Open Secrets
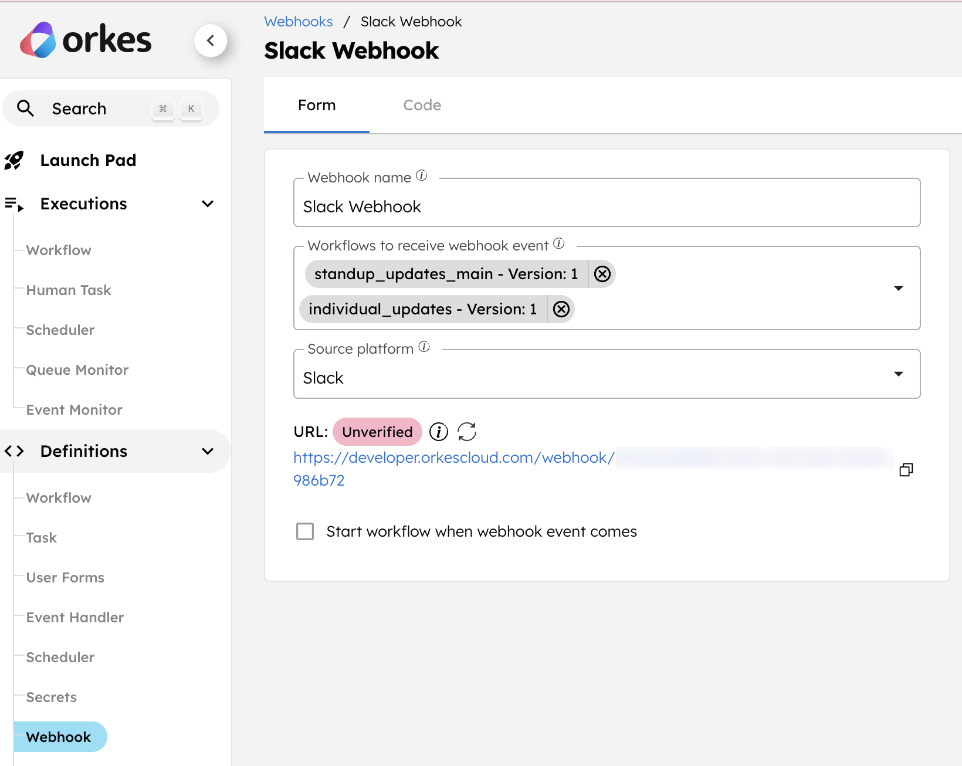This screenshot has width=962, height=766. click(52, 697)
